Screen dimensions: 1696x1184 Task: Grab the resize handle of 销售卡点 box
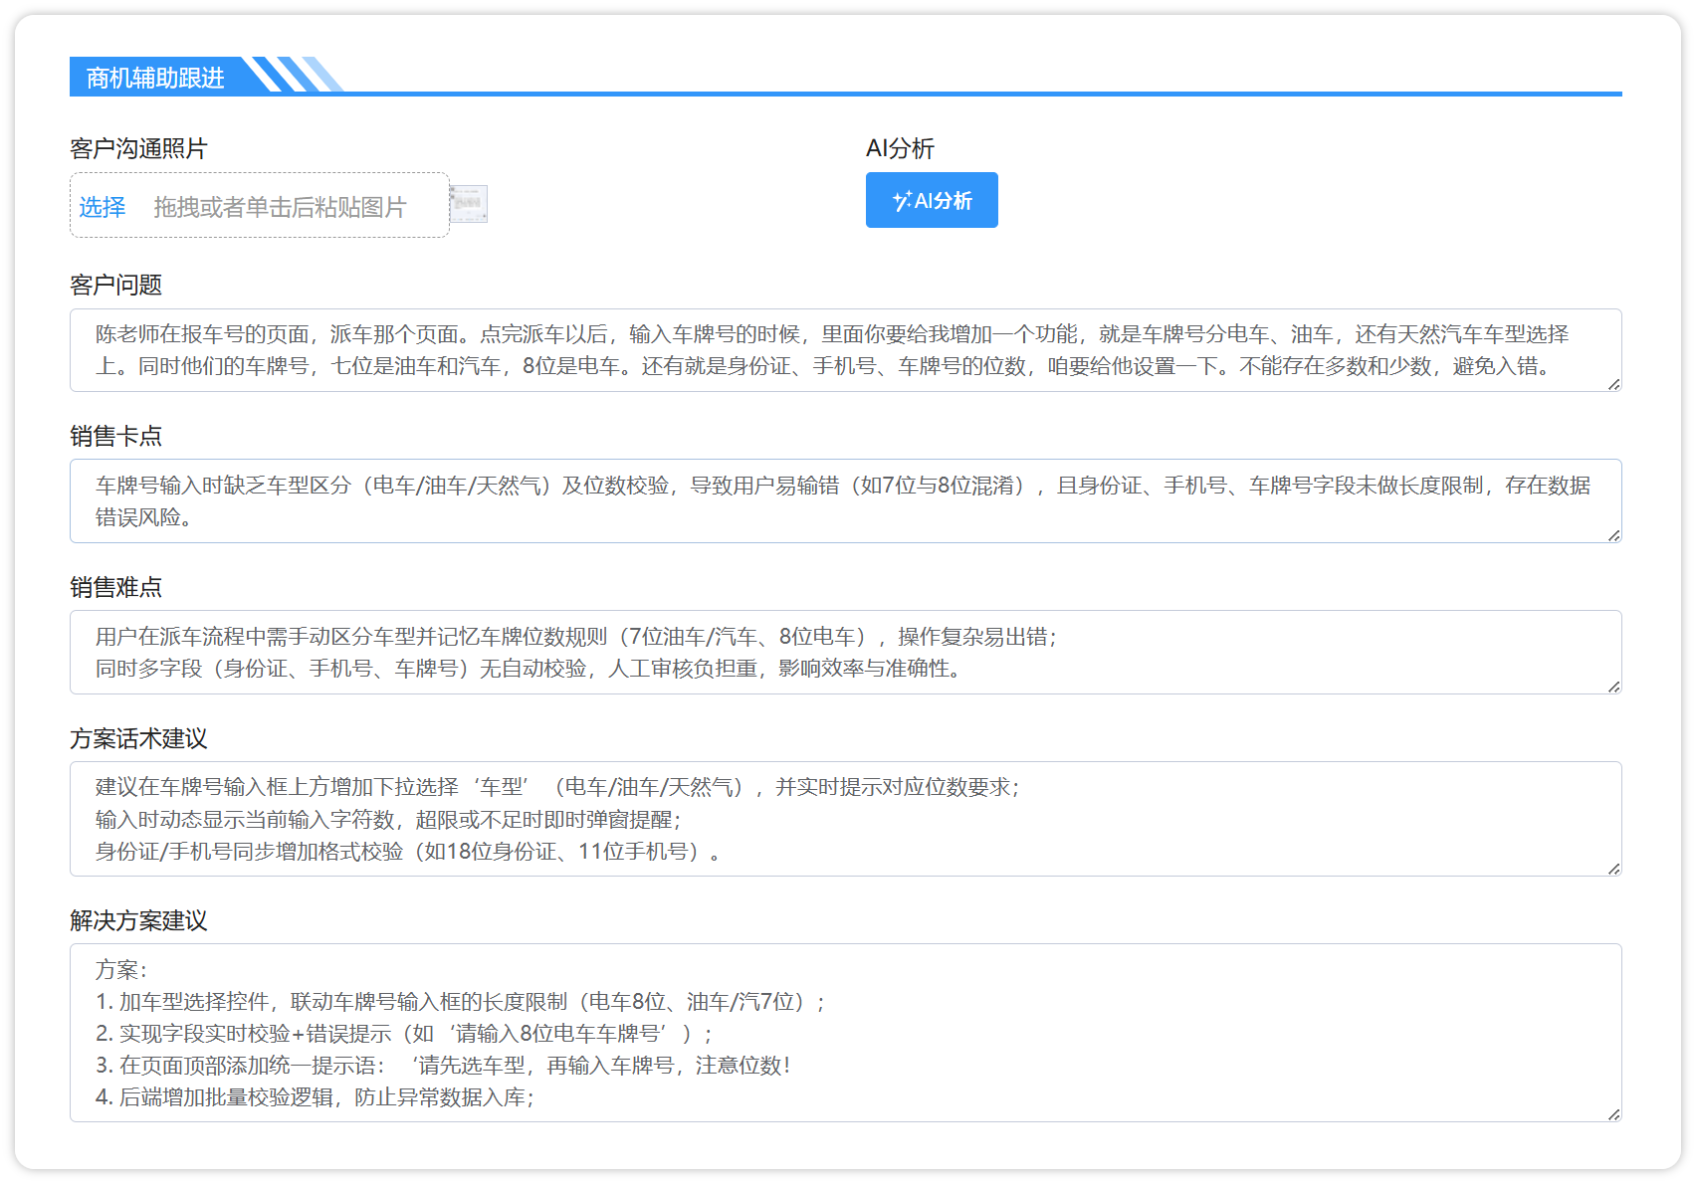[1613, 535]
